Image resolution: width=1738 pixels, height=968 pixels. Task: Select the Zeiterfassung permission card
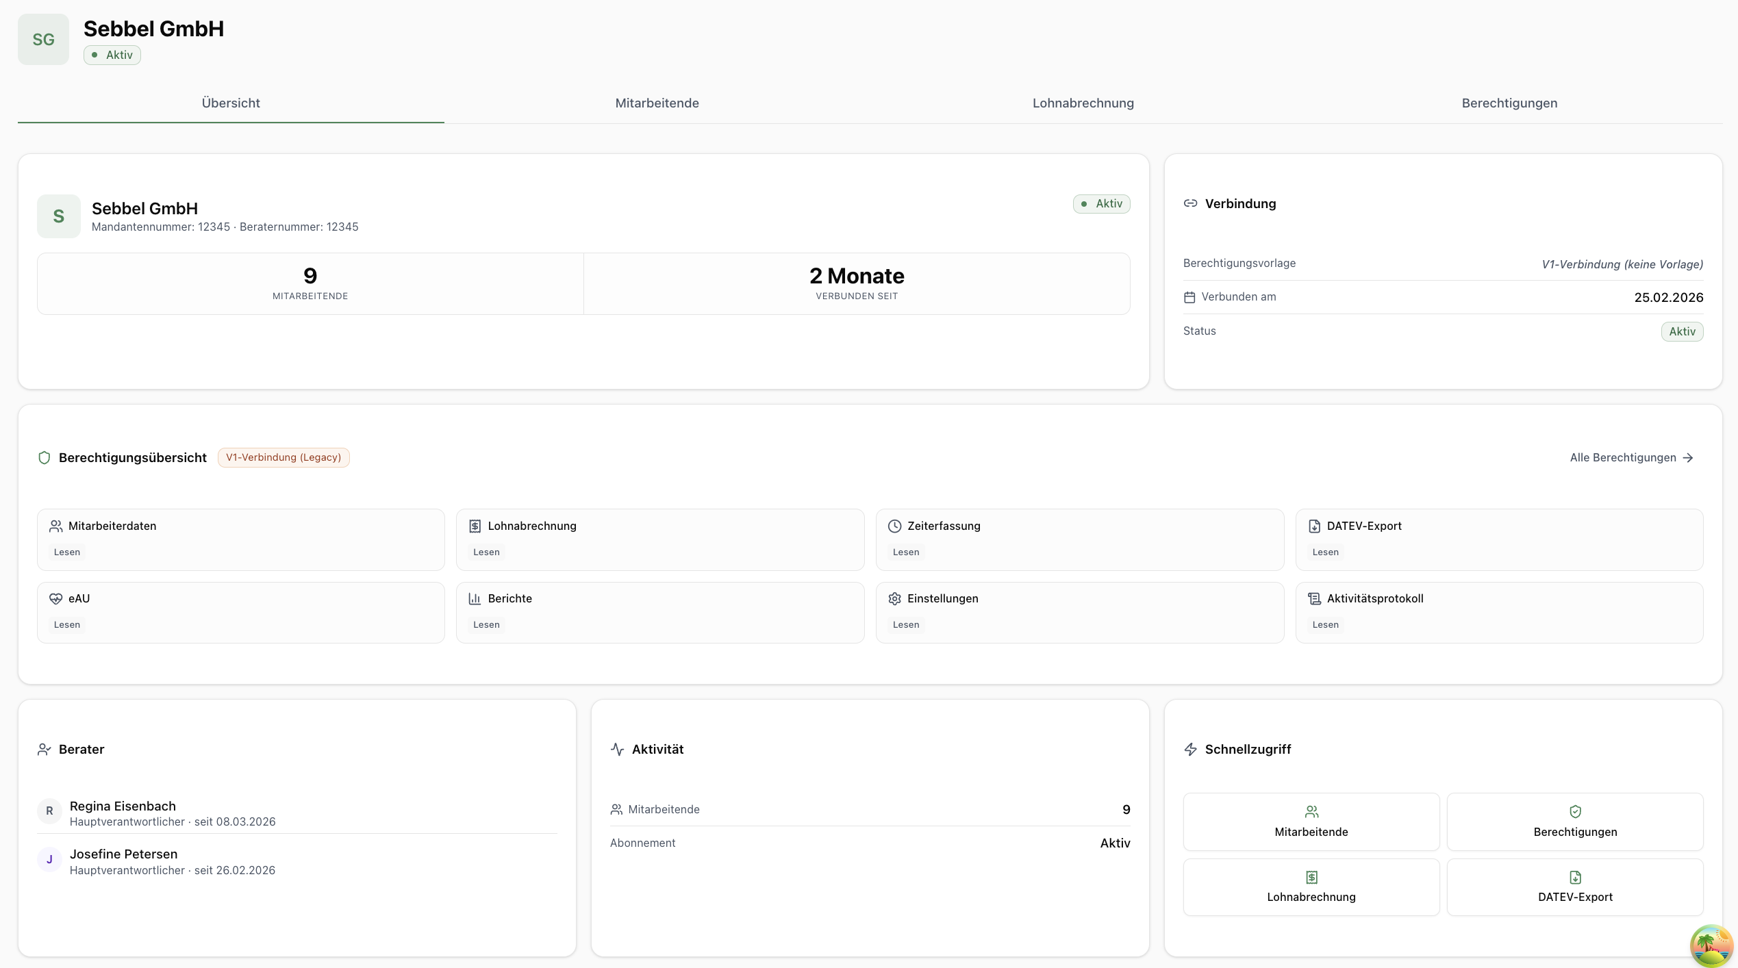pos(1080,539)
